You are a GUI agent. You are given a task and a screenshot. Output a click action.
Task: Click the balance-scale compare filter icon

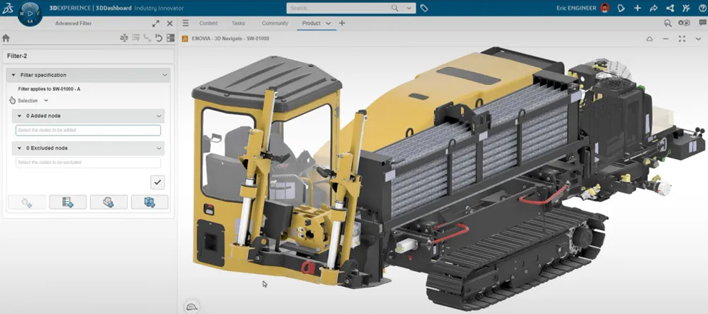click(124, 38)
